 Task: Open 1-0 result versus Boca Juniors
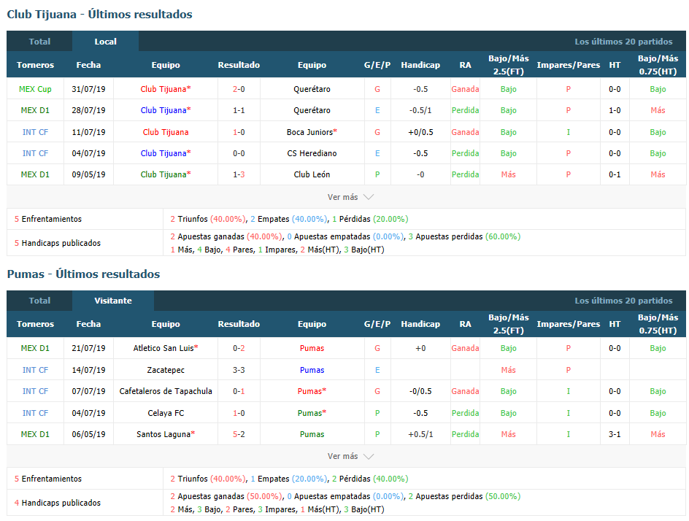click(x=239, y=132)
